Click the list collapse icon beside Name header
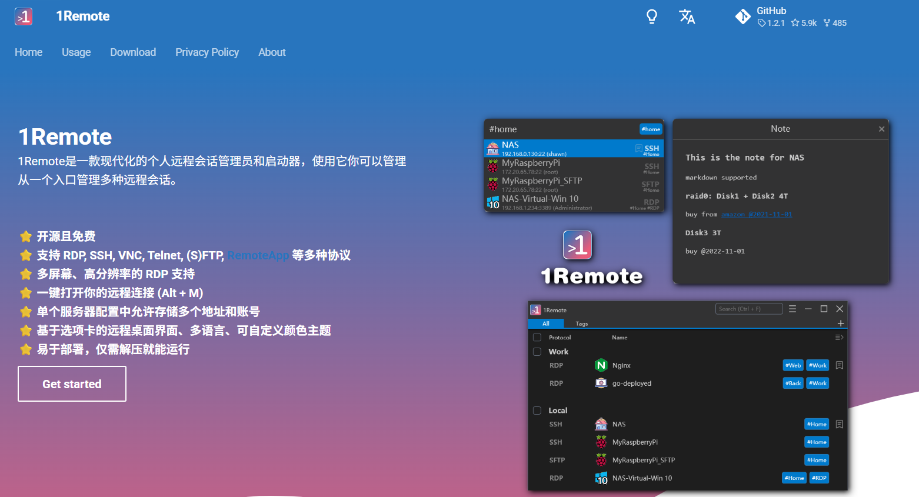Screen dimensions: 919x497 pos(840,338)
